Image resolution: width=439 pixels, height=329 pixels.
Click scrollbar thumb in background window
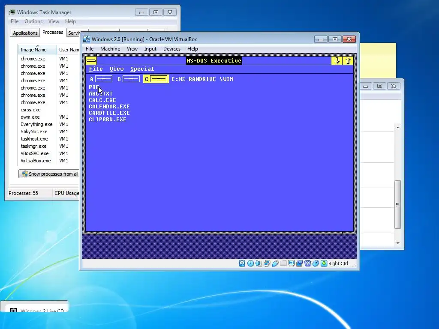(x=397, y=204)
